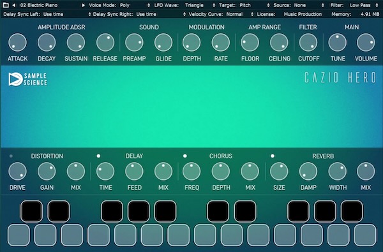This screenshot has height=252, width=383.
Task: Click the Preamp knob
Action: [134, 43]
